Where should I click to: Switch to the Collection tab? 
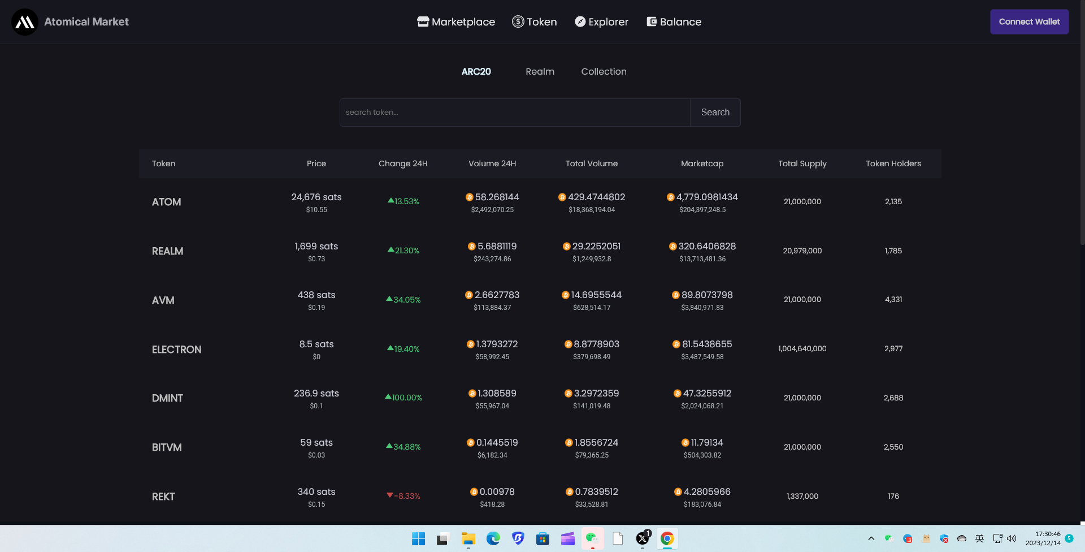(604, 72)
